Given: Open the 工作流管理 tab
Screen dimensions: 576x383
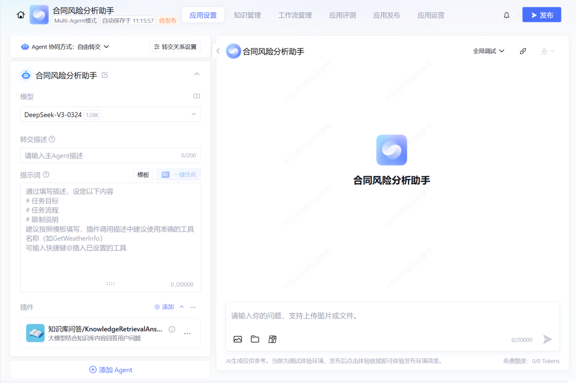Looking at the screenshot, I should 294,15.
